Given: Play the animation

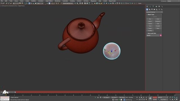Looking at the screenshot, I should tap(141, 97).
